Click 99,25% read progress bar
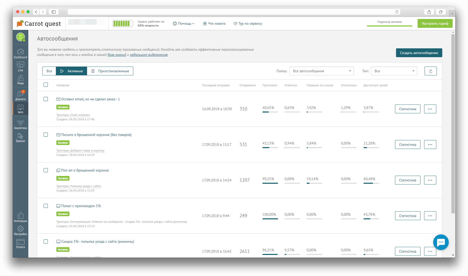The width and height of the screenshot is (468, 276). pyautogui.click(x=270, y=183)
